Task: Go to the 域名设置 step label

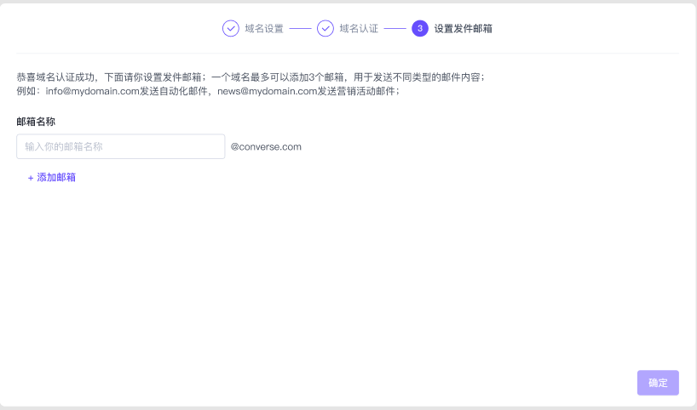Action: click(x=263, y=28)
